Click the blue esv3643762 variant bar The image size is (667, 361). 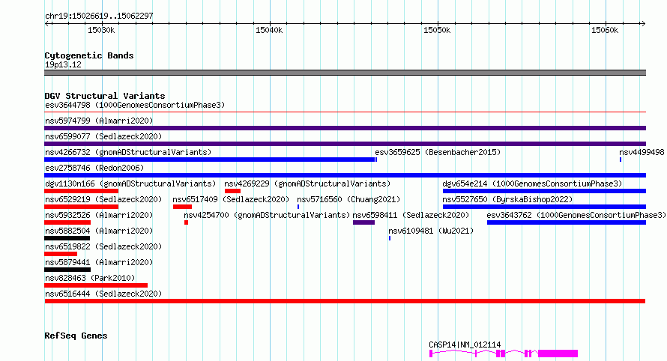(567, 222)
